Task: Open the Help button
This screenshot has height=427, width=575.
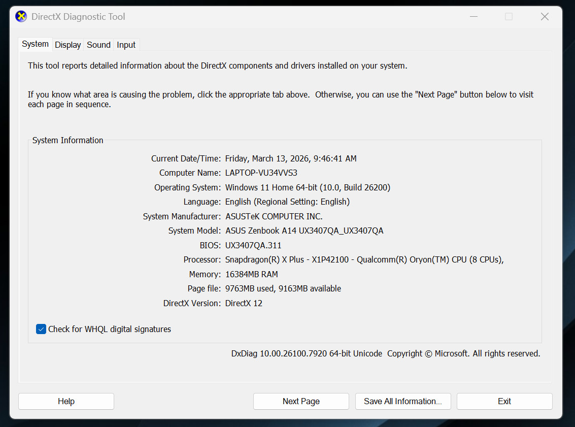Action: coord(66,401)
